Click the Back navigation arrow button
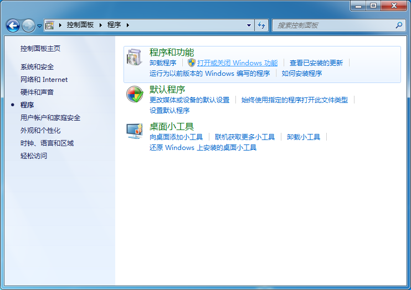The height and width of the screenshot is (290, 411). pos(13,25)
